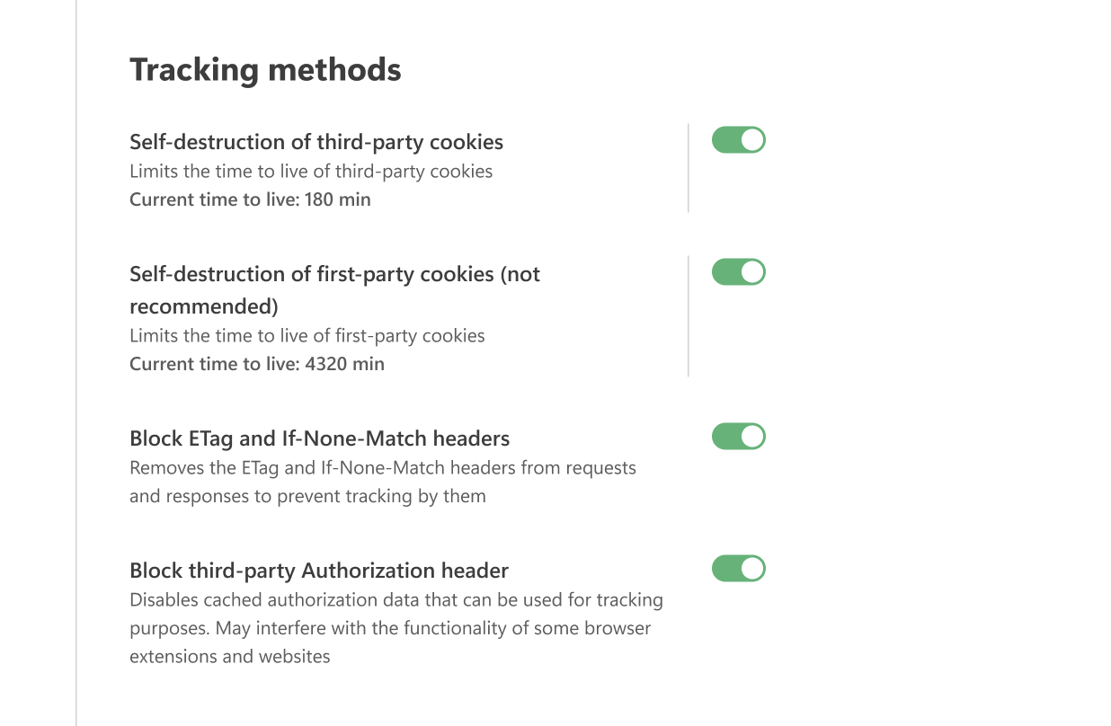Select the first-party cookies setting title
This screenshot has width=1111, height=726.
[334, 274]
